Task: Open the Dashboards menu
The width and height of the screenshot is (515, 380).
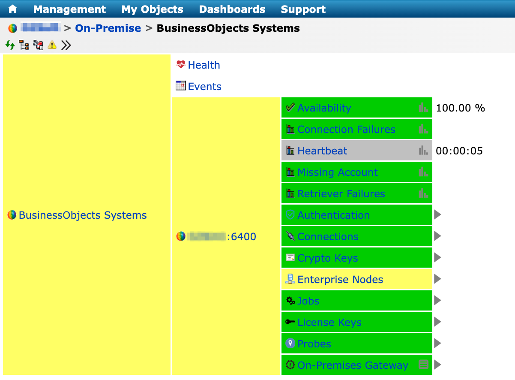Action: (232, 9)
